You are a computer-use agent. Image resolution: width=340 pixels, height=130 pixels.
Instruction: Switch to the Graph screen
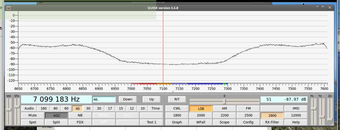point(177,122)
